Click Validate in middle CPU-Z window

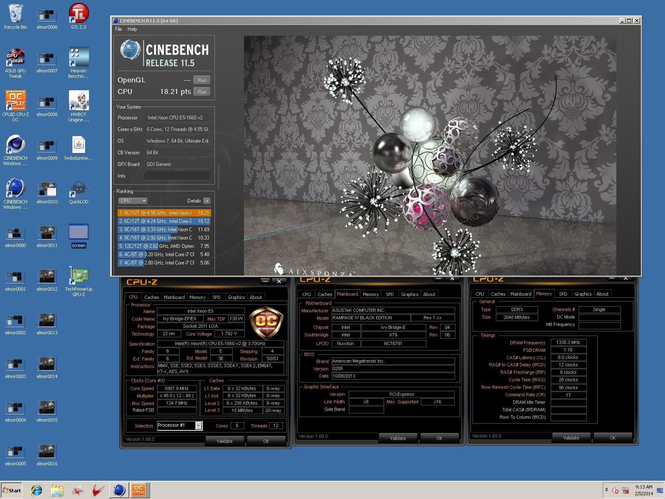point(398,438)
